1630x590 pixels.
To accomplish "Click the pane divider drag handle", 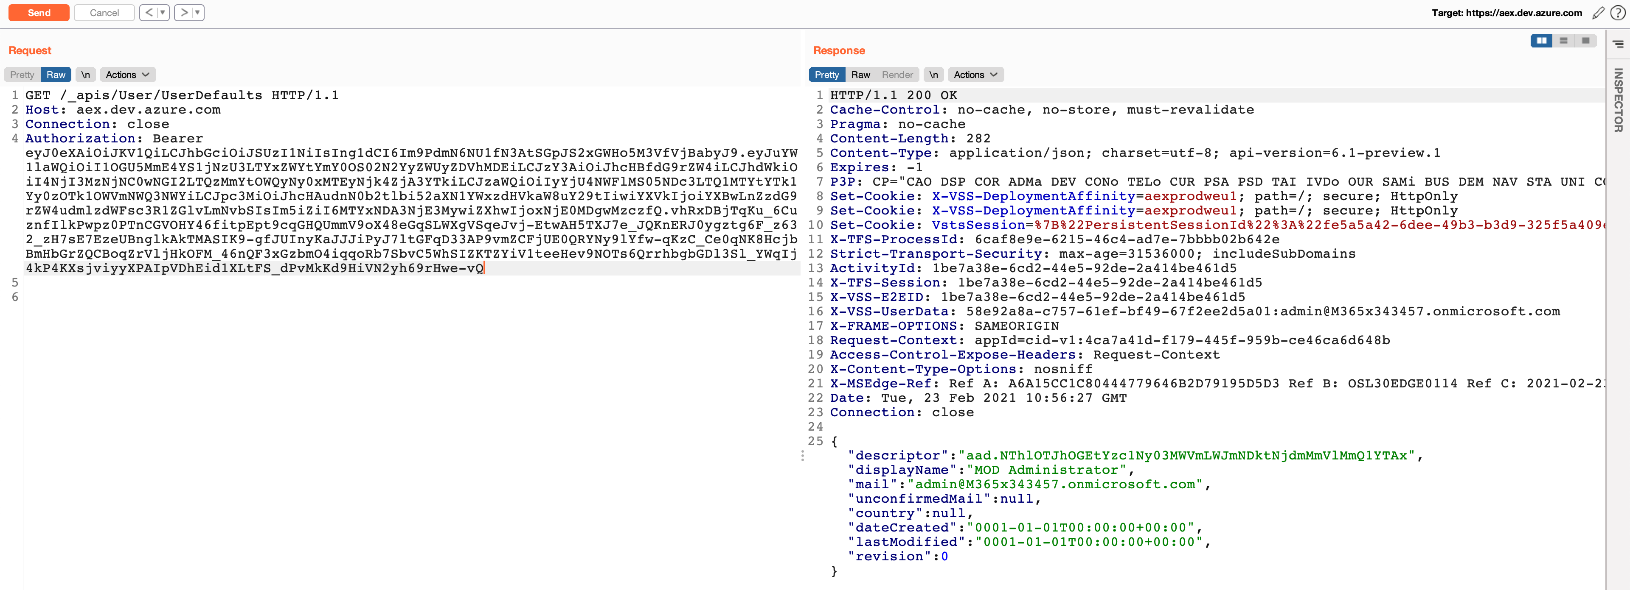I will coord(802,456).
